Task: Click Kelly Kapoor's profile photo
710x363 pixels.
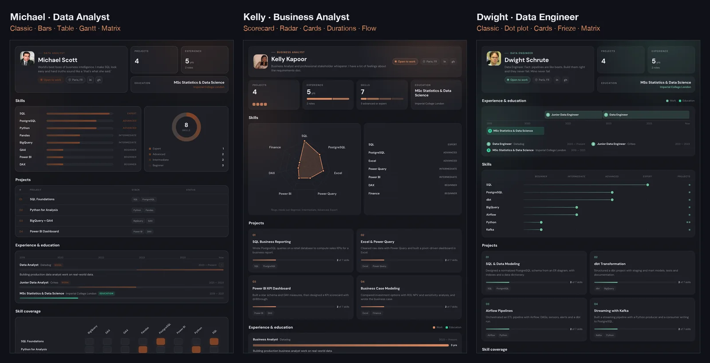Action: click(260, 62)
